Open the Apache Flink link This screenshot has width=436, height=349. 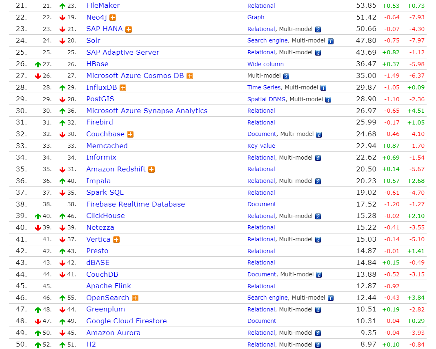coord(109,286)
